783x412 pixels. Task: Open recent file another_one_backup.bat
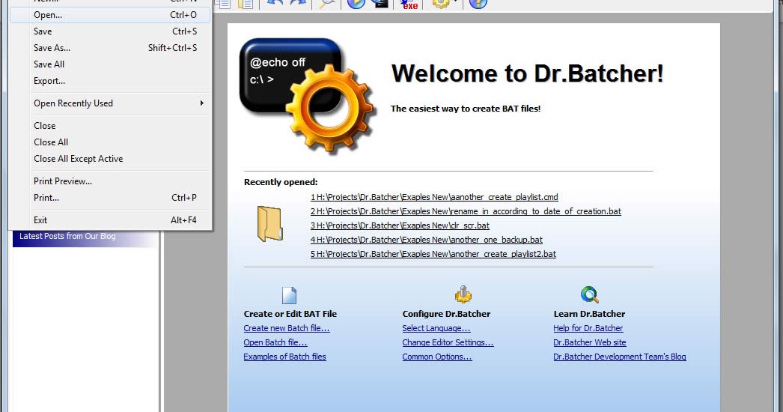point(426,240)
